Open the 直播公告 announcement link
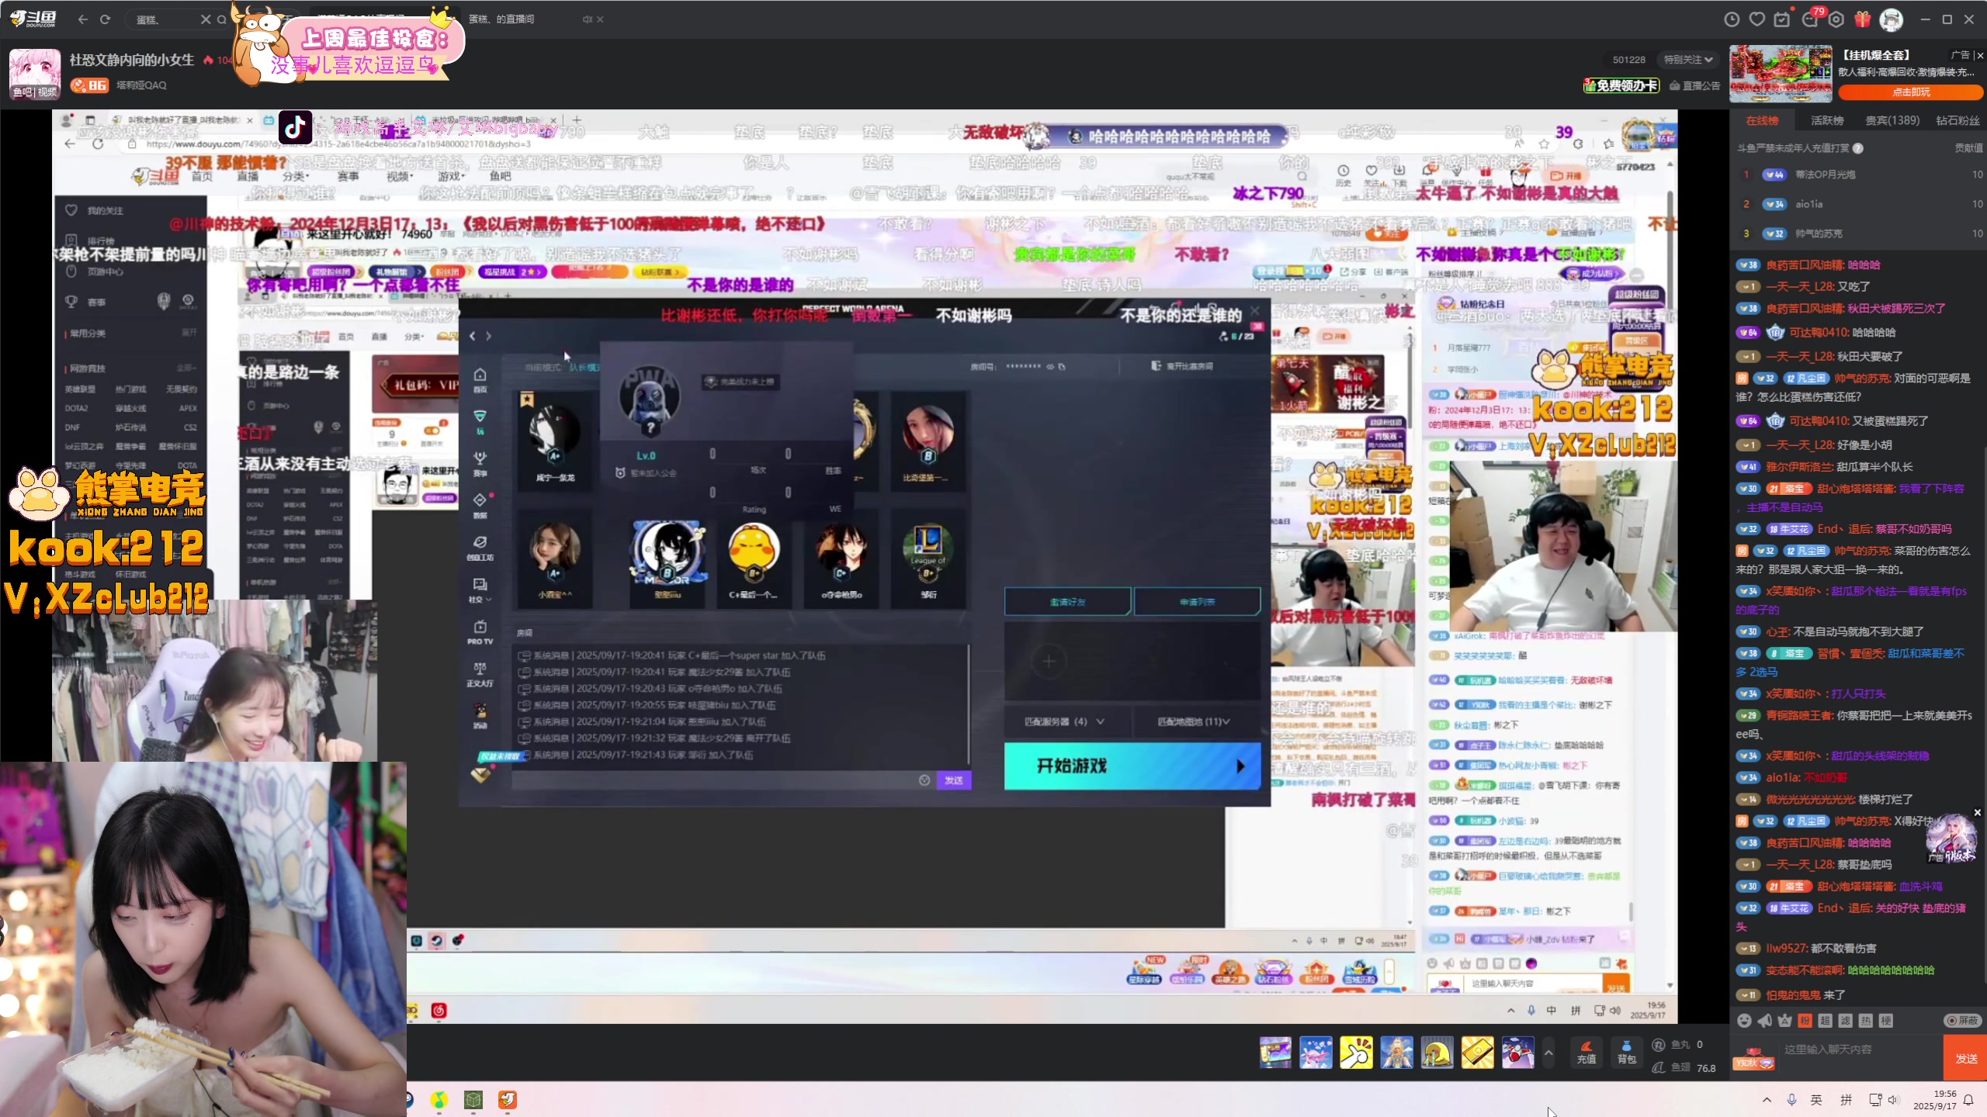The width and height of the screenshot is (1987, 1117). pos(1695,85)
